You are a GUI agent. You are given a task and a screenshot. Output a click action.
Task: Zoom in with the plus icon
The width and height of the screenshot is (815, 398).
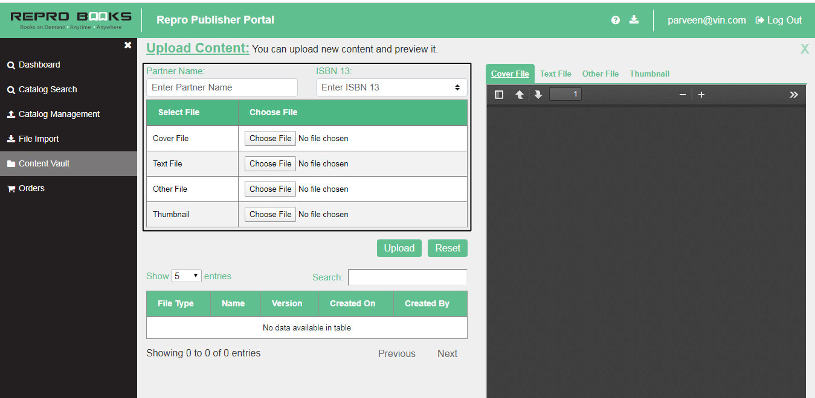(x=701, y=95)
